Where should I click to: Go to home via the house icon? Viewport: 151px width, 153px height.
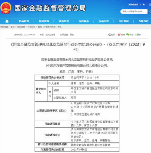pyautogui.click(x=7, y=21)
